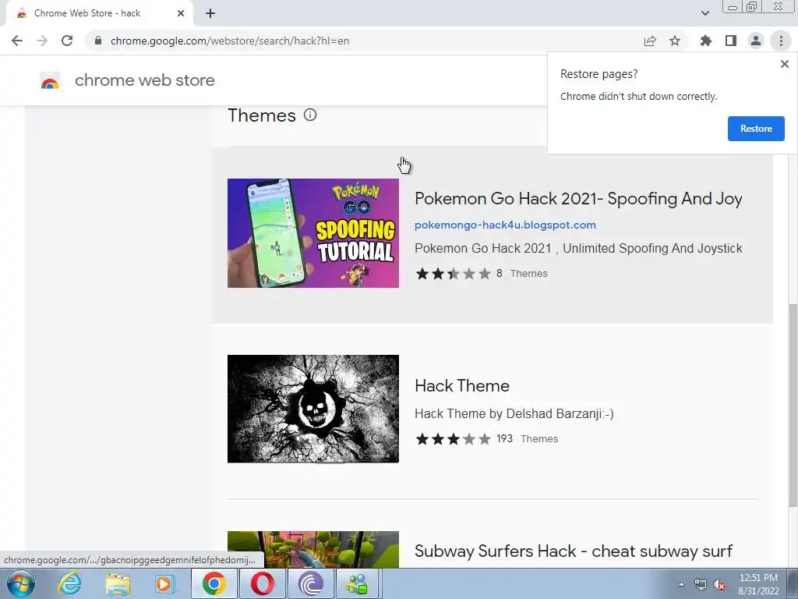Click the address bar URL
Screen dimensions: 798x599
coord(230,41)
